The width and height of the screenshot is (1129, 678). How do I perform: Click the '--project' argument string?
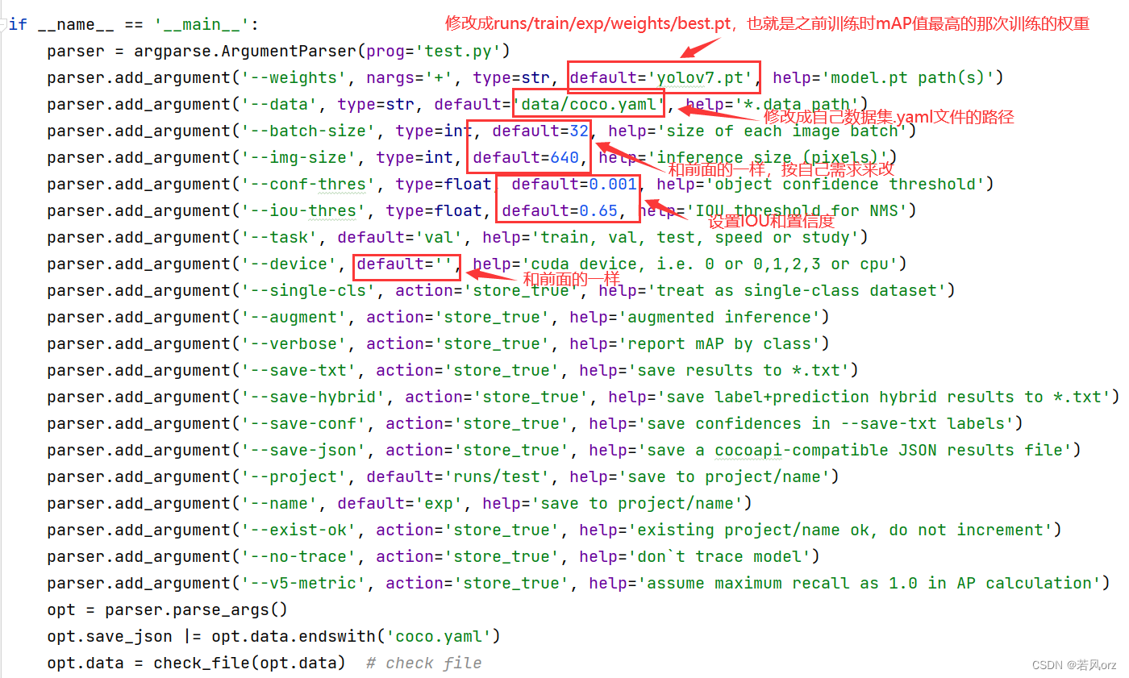pos(294,476)
